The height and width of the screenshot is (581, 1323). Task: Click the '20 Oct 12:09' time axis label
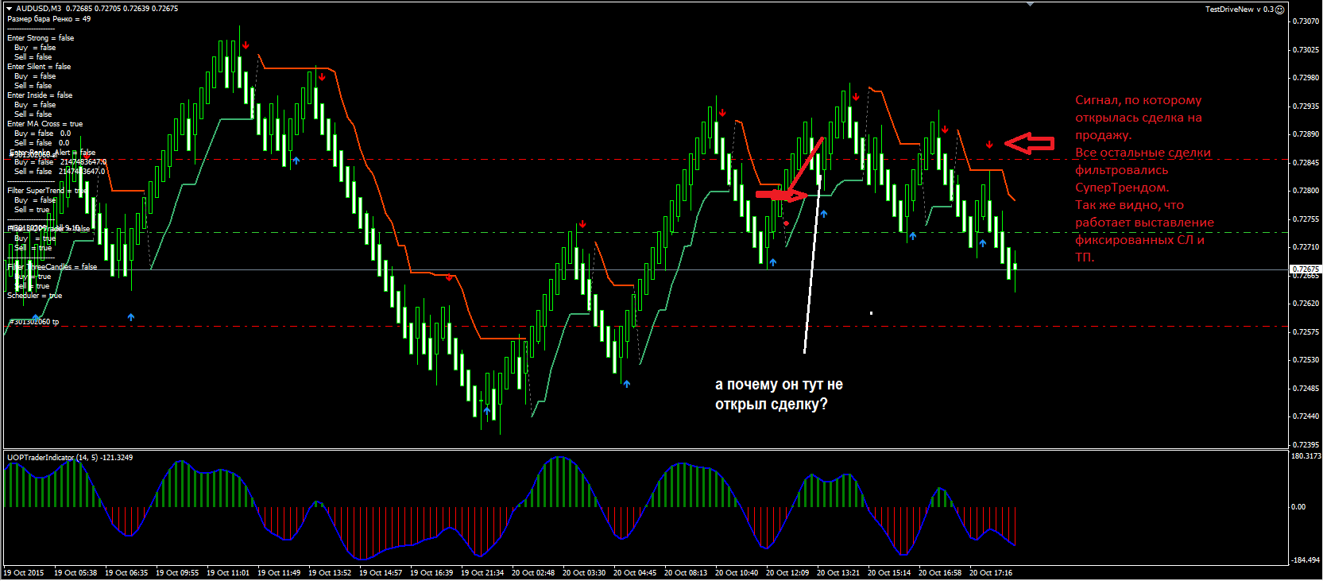[787, 573]
